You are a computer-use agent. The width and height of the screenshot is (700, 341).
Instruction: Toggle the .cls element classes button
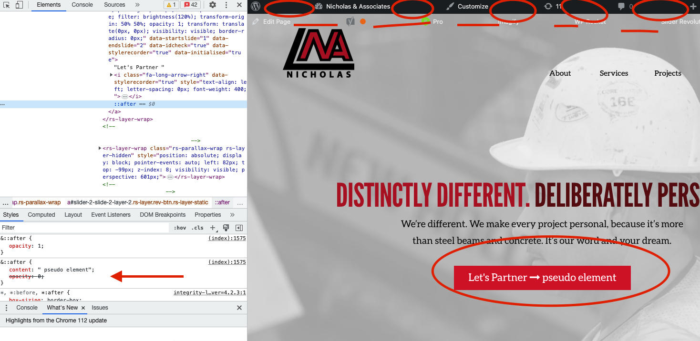pos(197,228)
